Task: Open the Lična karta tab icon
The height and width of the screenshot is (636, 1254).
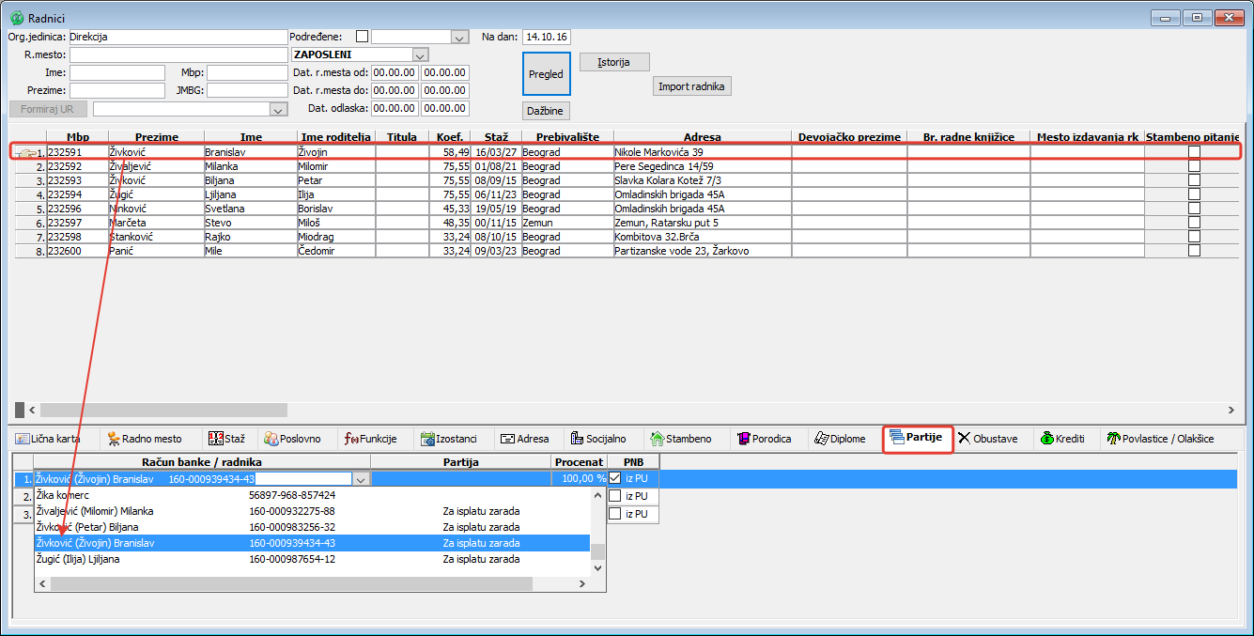Action: coord(23,439)
